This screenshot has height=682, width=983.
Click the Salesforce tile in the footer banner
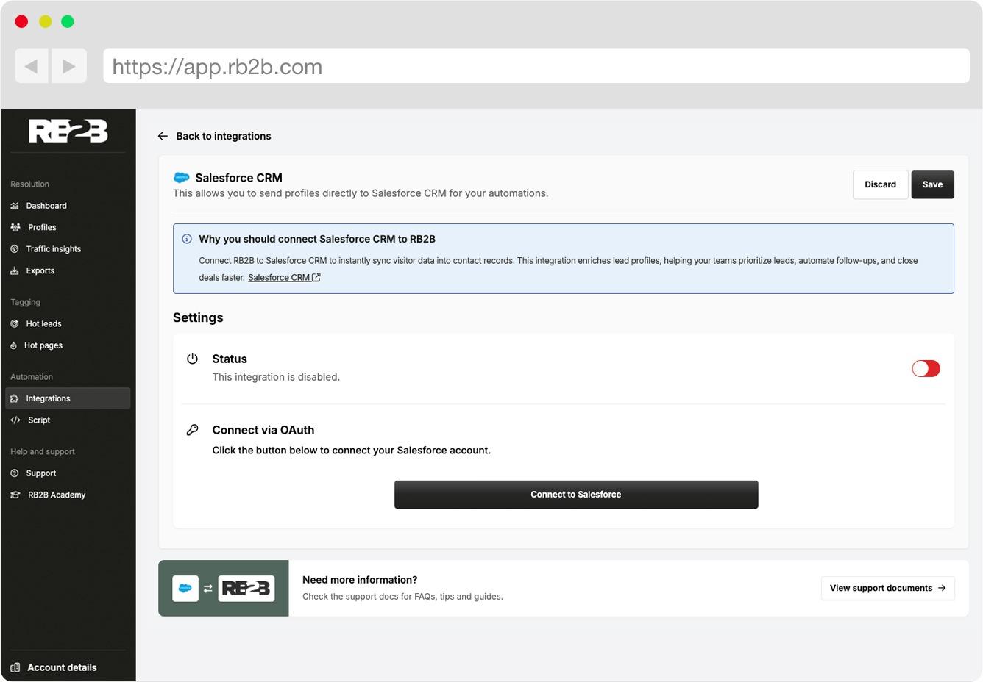click(x=185, y=588)
